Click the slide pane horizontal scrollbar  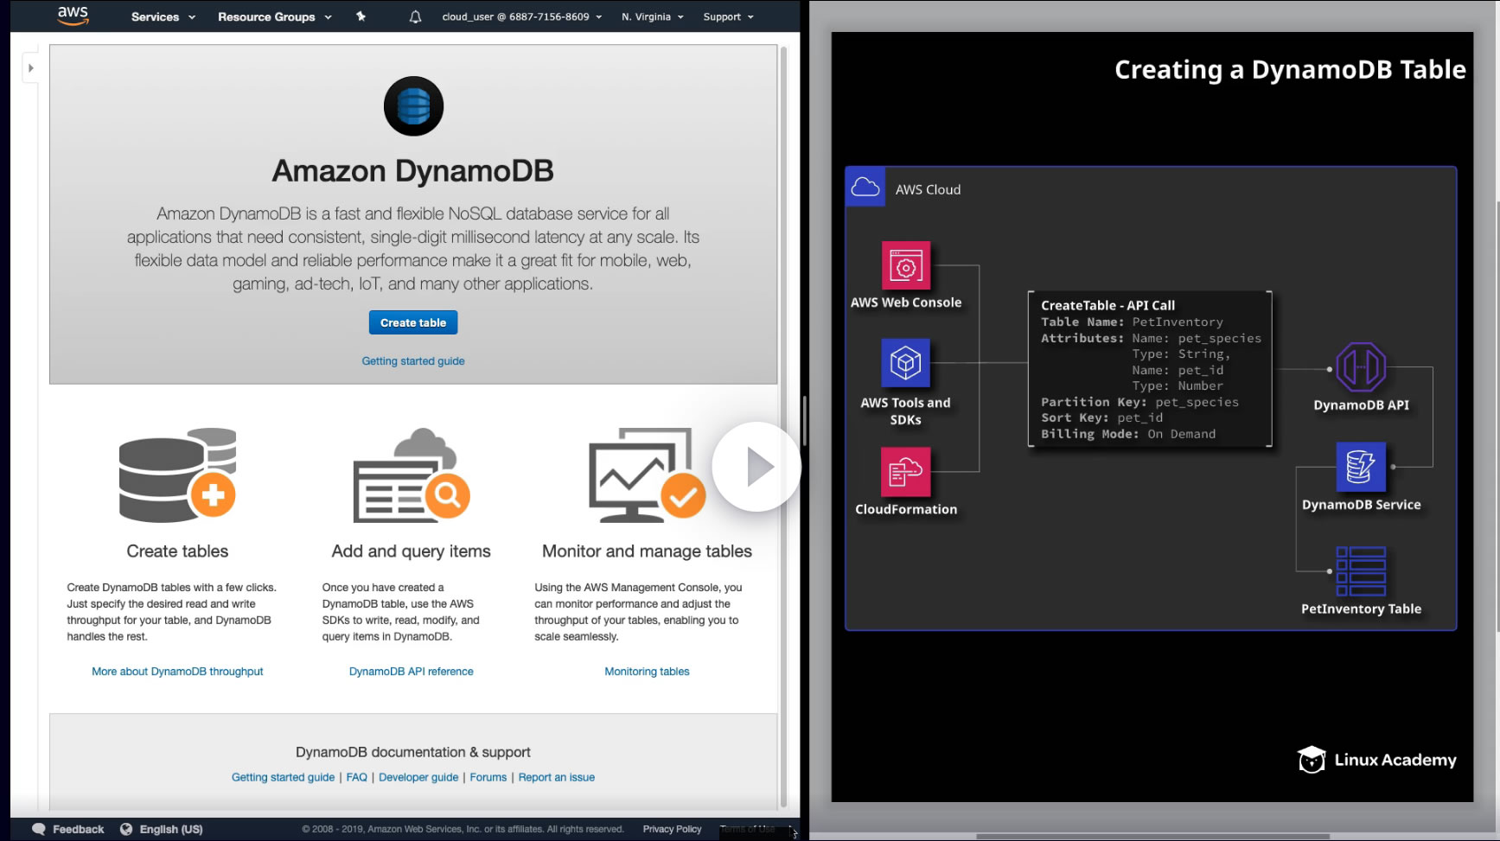[1152, 836]
